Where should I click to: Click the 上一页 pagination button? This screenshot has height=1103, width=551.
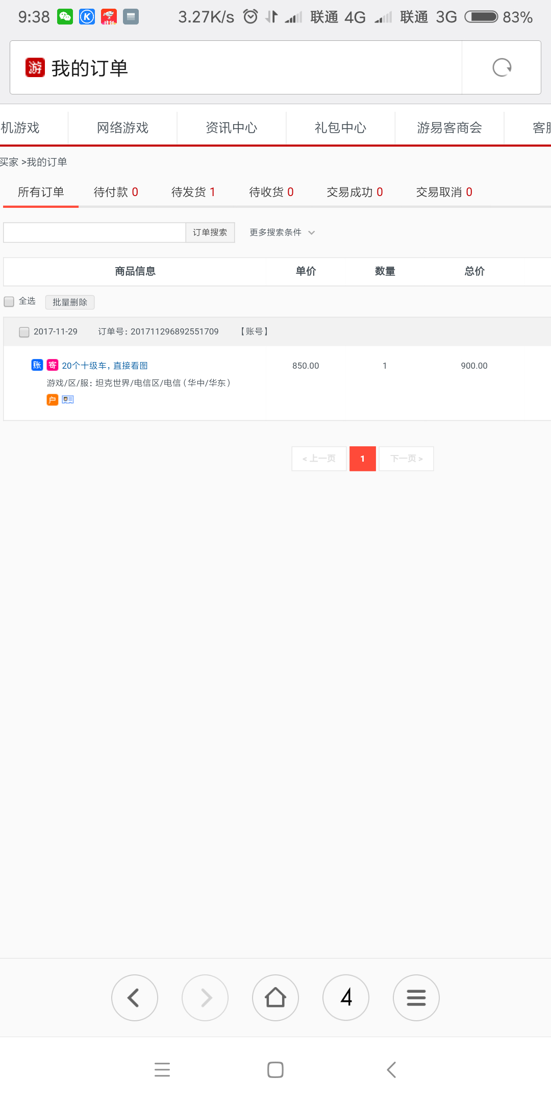(x=319, y=459)
